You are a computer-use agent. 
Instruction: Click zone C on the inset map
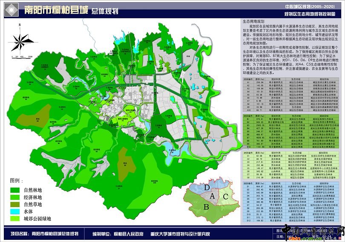(226, 197)
